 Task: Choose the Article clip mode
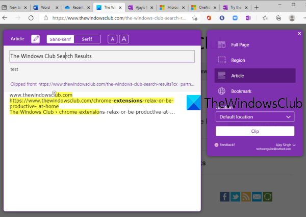[255, 76]
